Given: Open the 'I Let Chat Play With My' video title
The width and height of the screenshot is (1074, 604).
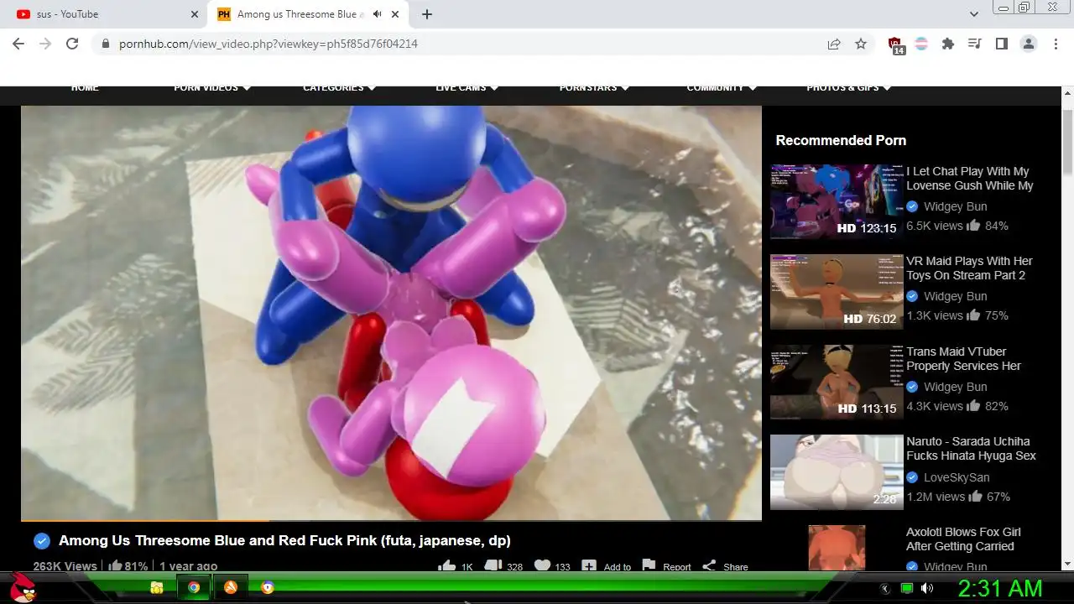Looking at the screenshot, I should (x=969, y=179).
